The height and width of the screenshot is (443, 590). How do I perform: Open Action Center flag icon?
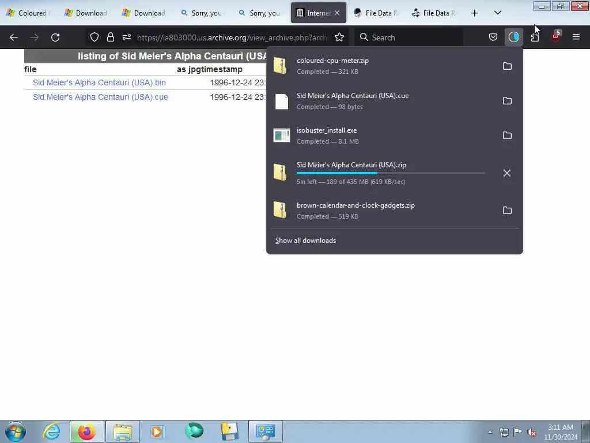[517, 432]
